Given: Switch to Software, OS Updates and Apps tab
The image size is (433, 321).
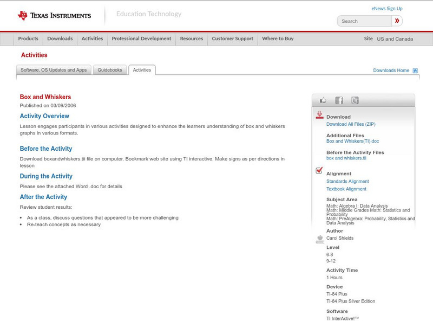Looking at the screenshot, I should click(54, 70).
